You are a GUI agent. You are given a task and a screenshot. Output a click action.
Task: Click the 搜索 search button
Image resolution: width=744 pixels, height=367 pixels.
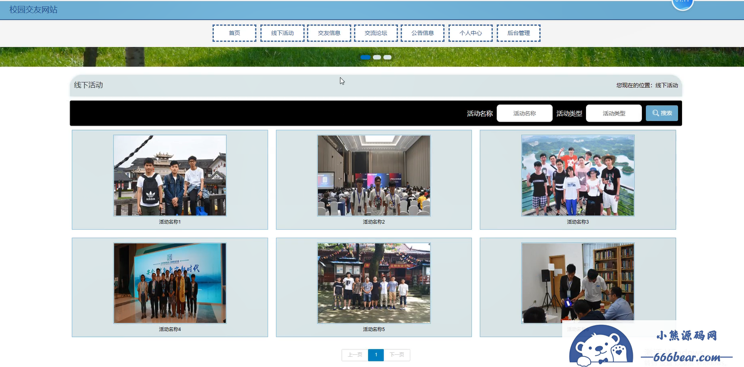point(662,113)
